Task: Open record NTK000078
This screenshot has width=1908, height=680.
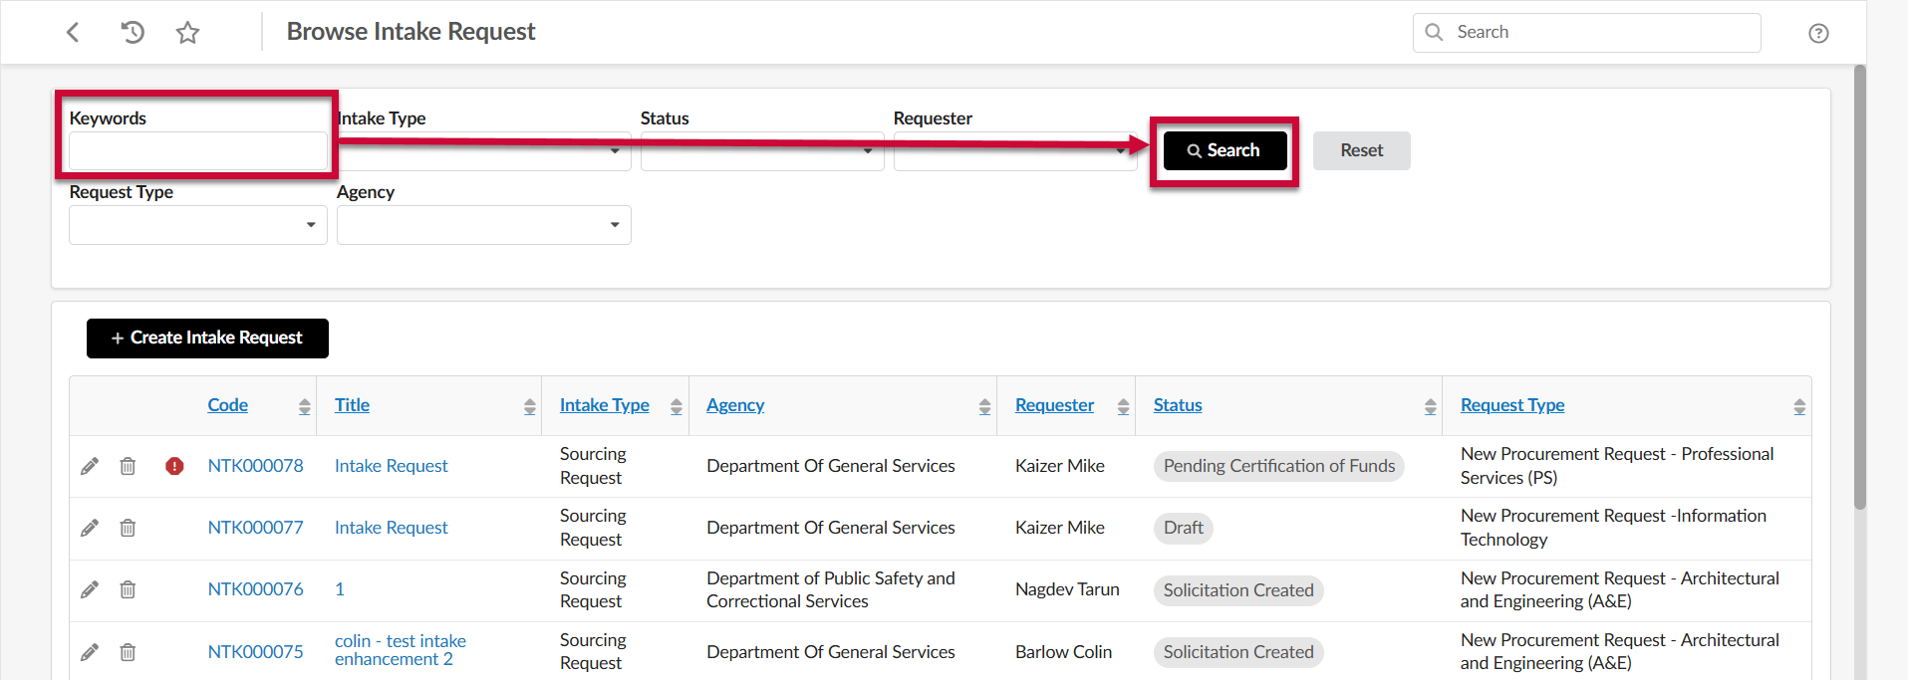Action: [255, 466]
